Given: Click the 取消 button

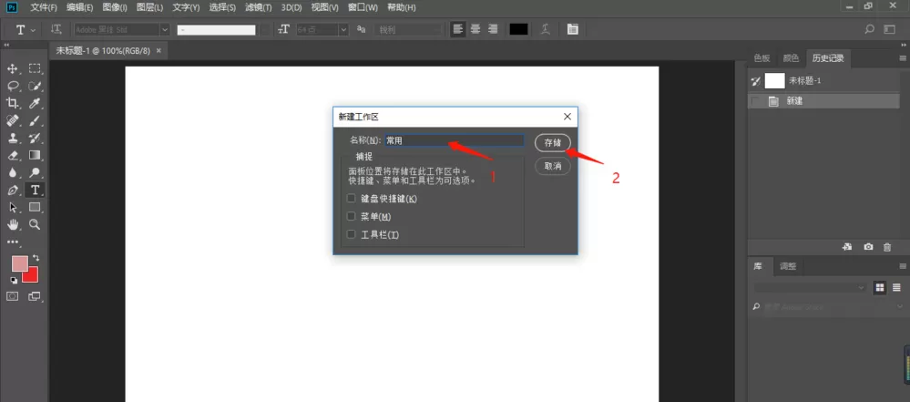Looking at the screenshot, I should [x=553, y=166].
